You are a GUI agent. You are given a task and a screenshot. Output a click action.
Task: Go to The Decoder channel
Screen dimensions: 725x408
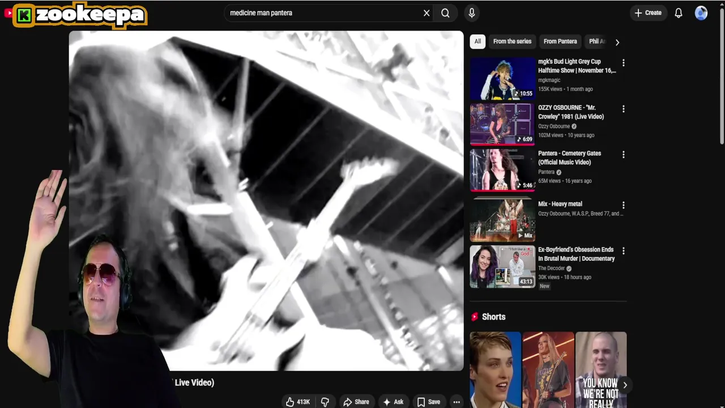pos(551,269)
